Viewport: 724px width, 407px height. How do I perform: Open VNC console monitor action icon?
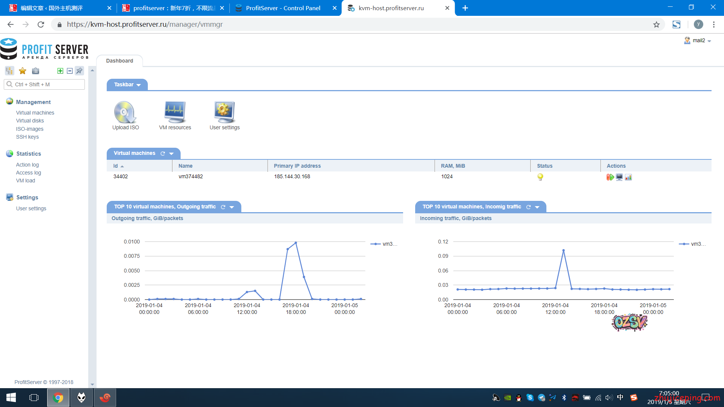pyautogui.click(x=619, y=177)
